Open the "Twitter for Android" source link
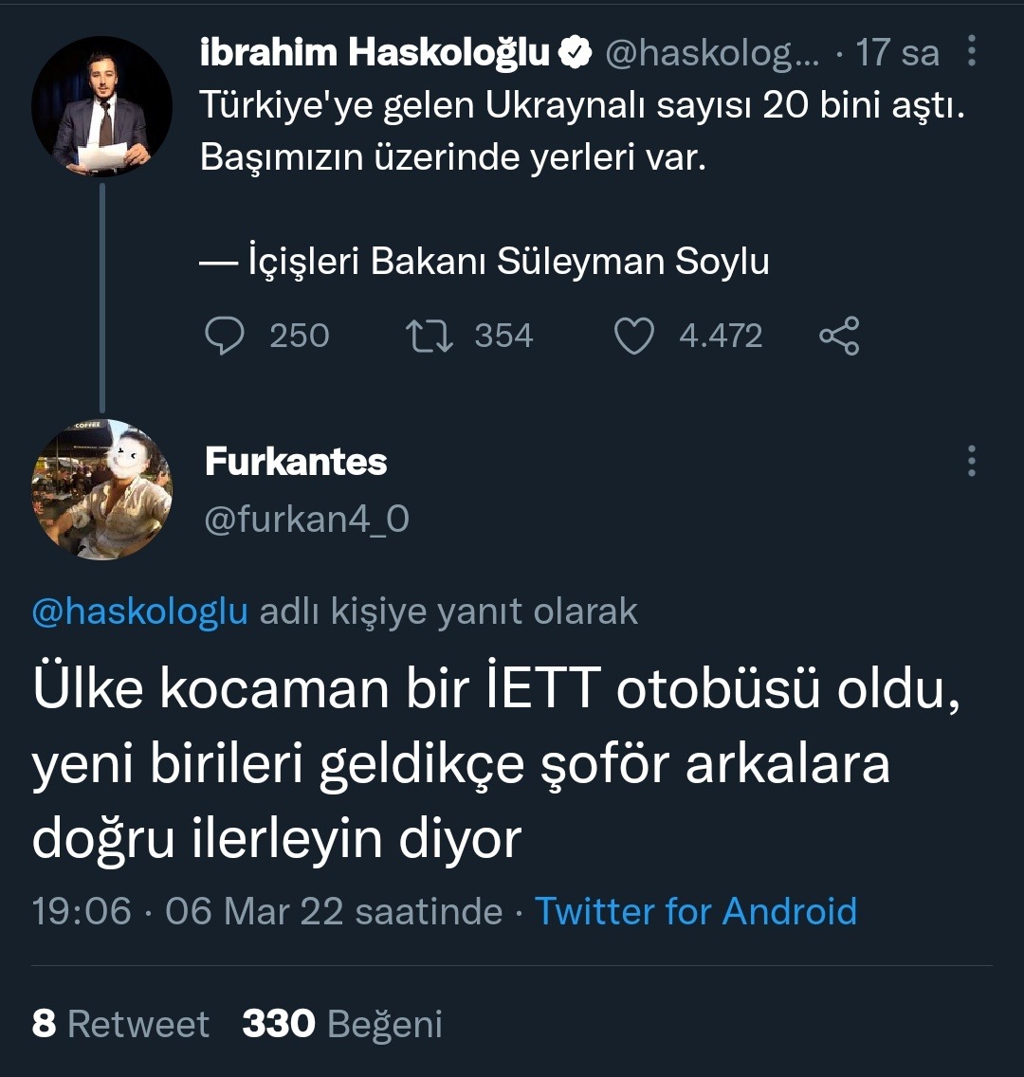Viewport: 1024px width, 1077px height. (696, 911)
